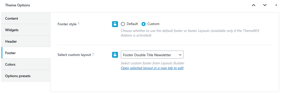
Task: Open the Footer Double Title Newsletter dropdown
Action: tap(152, 55)
